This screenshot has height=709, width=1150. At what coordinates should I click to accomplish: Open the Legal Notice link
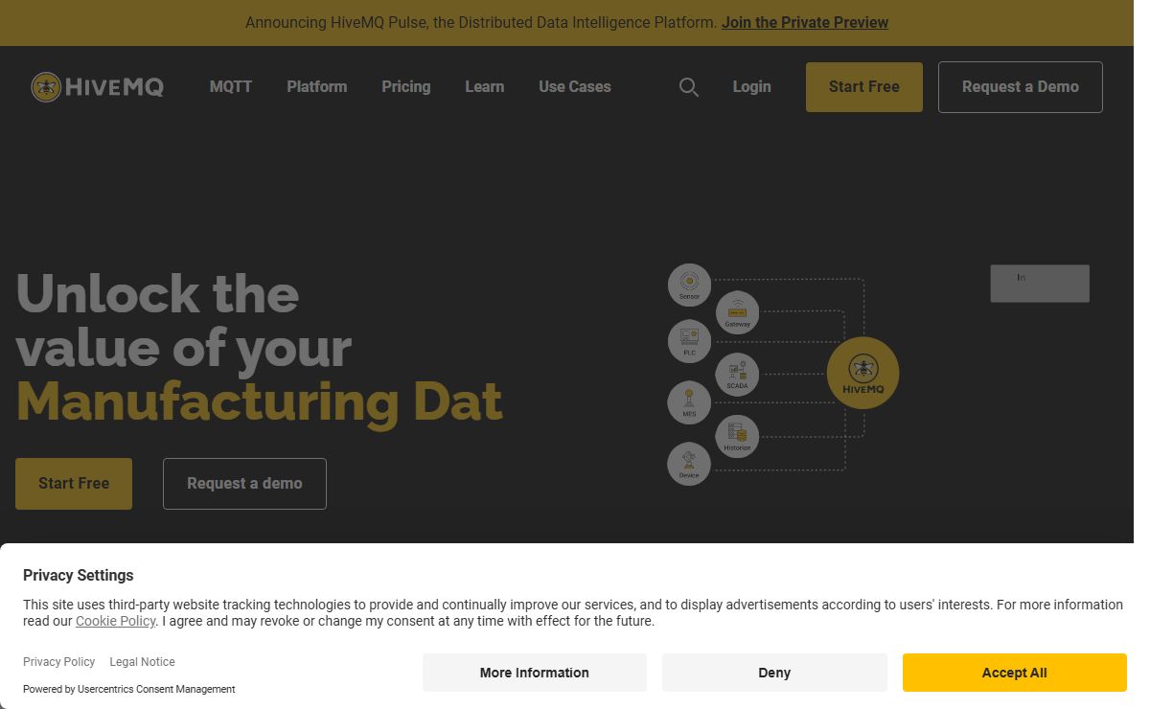click(143, 662)
